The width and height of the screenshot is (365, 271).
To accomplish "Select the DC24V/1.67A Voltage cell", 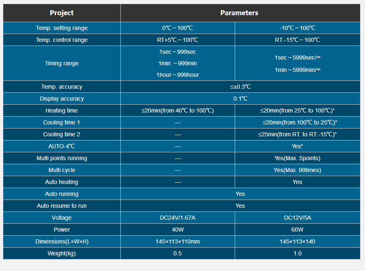I will click(178, 218).
